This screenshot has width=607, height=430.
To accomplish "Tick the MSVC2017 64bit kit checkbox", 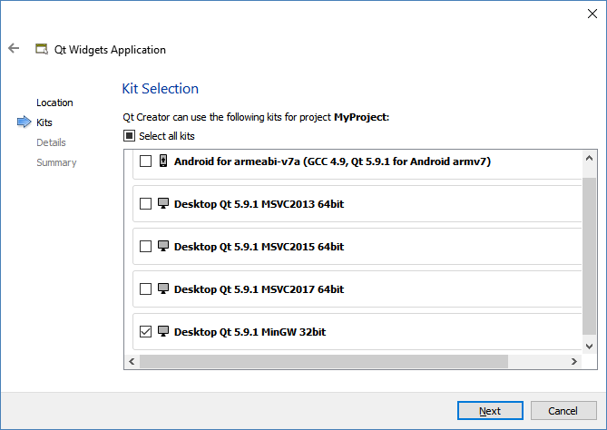I will click(146, 289).
